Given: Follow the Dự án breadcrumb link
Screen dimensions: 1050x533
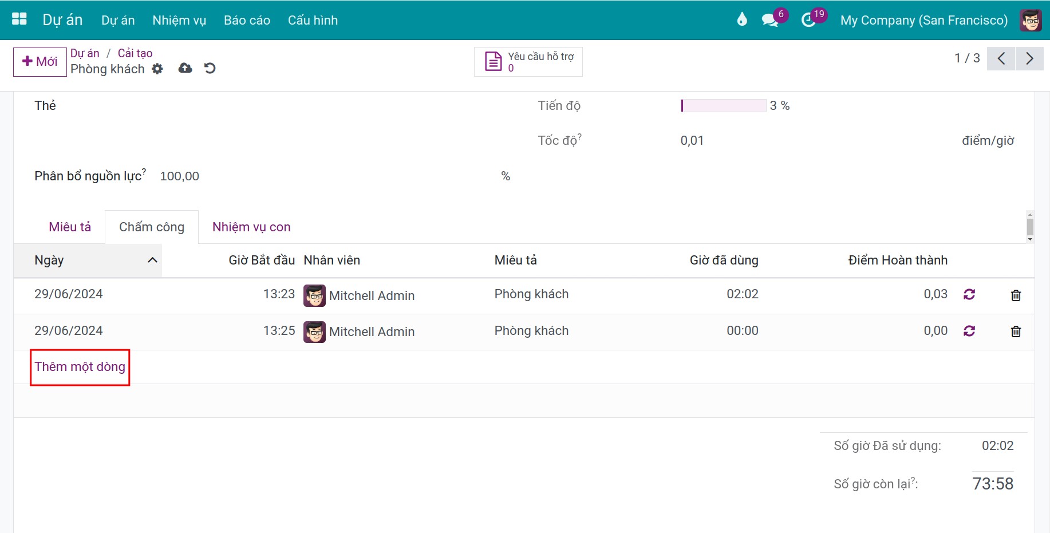Looking at the screenshot, I should (85, 53).
